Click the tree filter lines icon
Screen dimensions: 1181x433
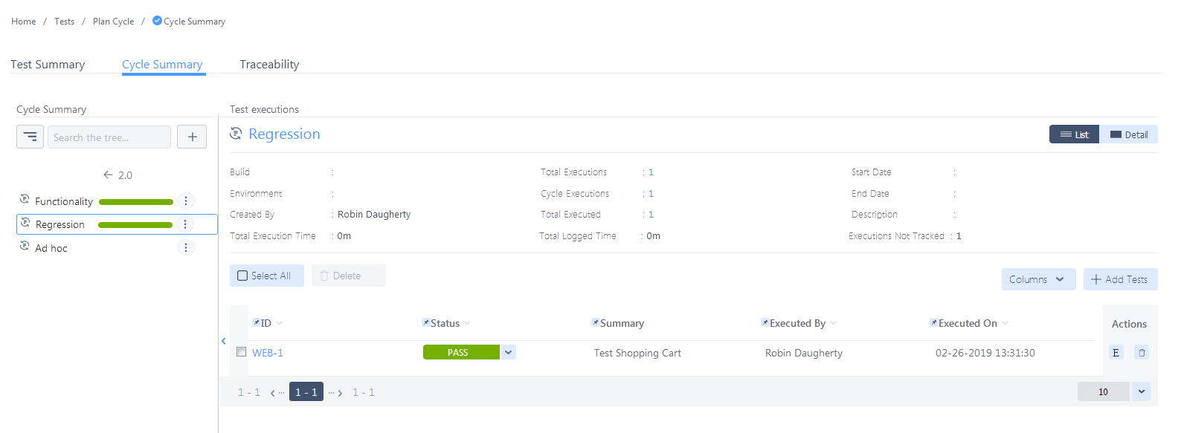point(30,137)
